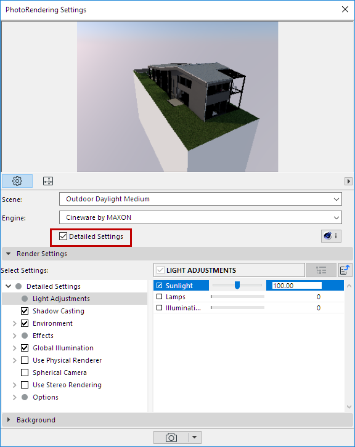Open the Engine dropdown
Image resolution: width=355 pixels, height=447 pixels.
click(201, 217)
